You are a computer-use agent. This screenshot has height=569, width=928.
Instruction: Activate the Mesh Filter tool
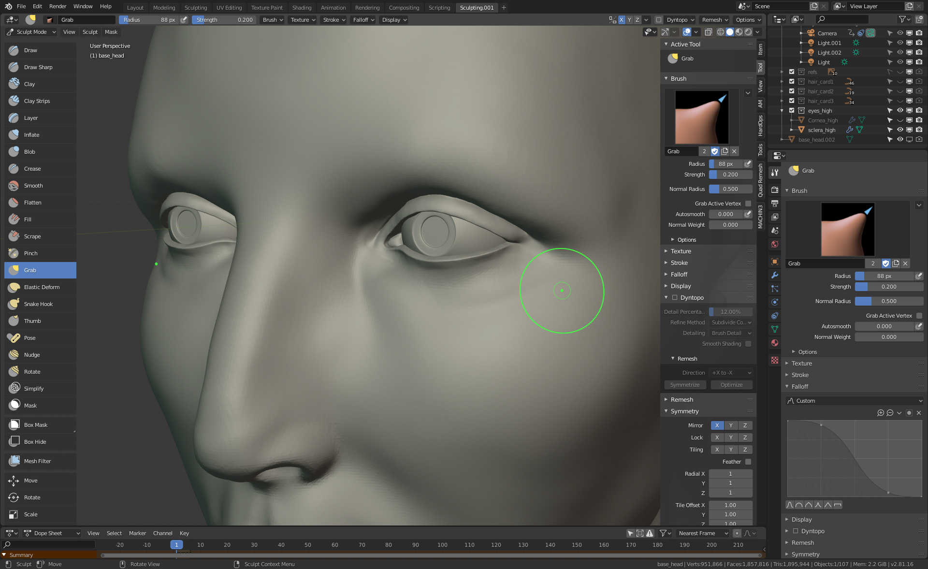coord(37,461)
